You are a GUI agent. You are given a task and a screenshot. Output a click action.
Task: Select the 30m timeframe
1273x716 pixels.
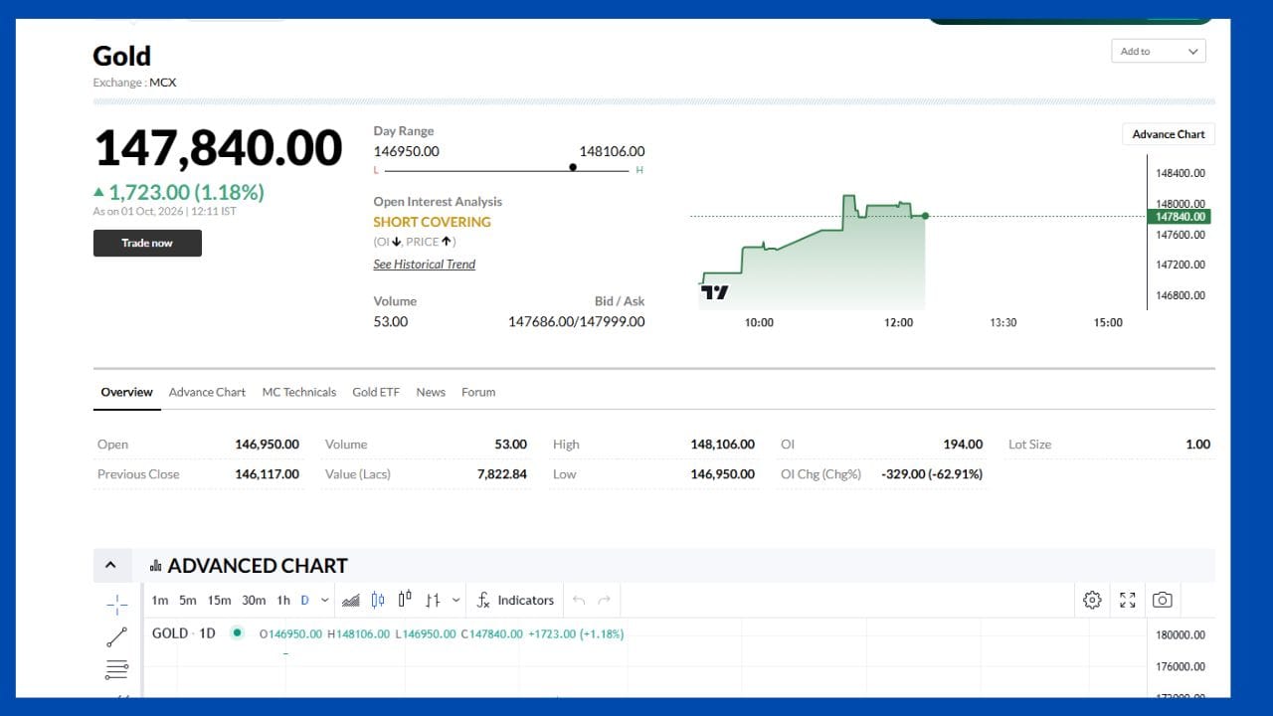[x=254, y=600]
